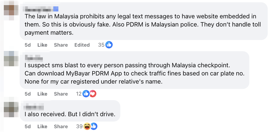Viewport: 271px width, 132px height.
Task: Click the 5d timestamp on the first comment
Action: (x=28, y=45)
